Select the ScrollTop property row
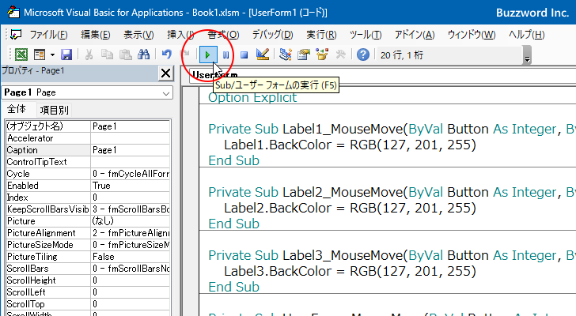 [88, 304]
